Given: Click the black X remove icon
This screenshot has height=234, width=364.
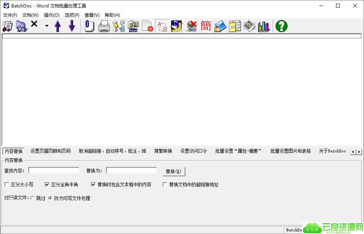Looking at the screenshot, I should coord(34,24).
